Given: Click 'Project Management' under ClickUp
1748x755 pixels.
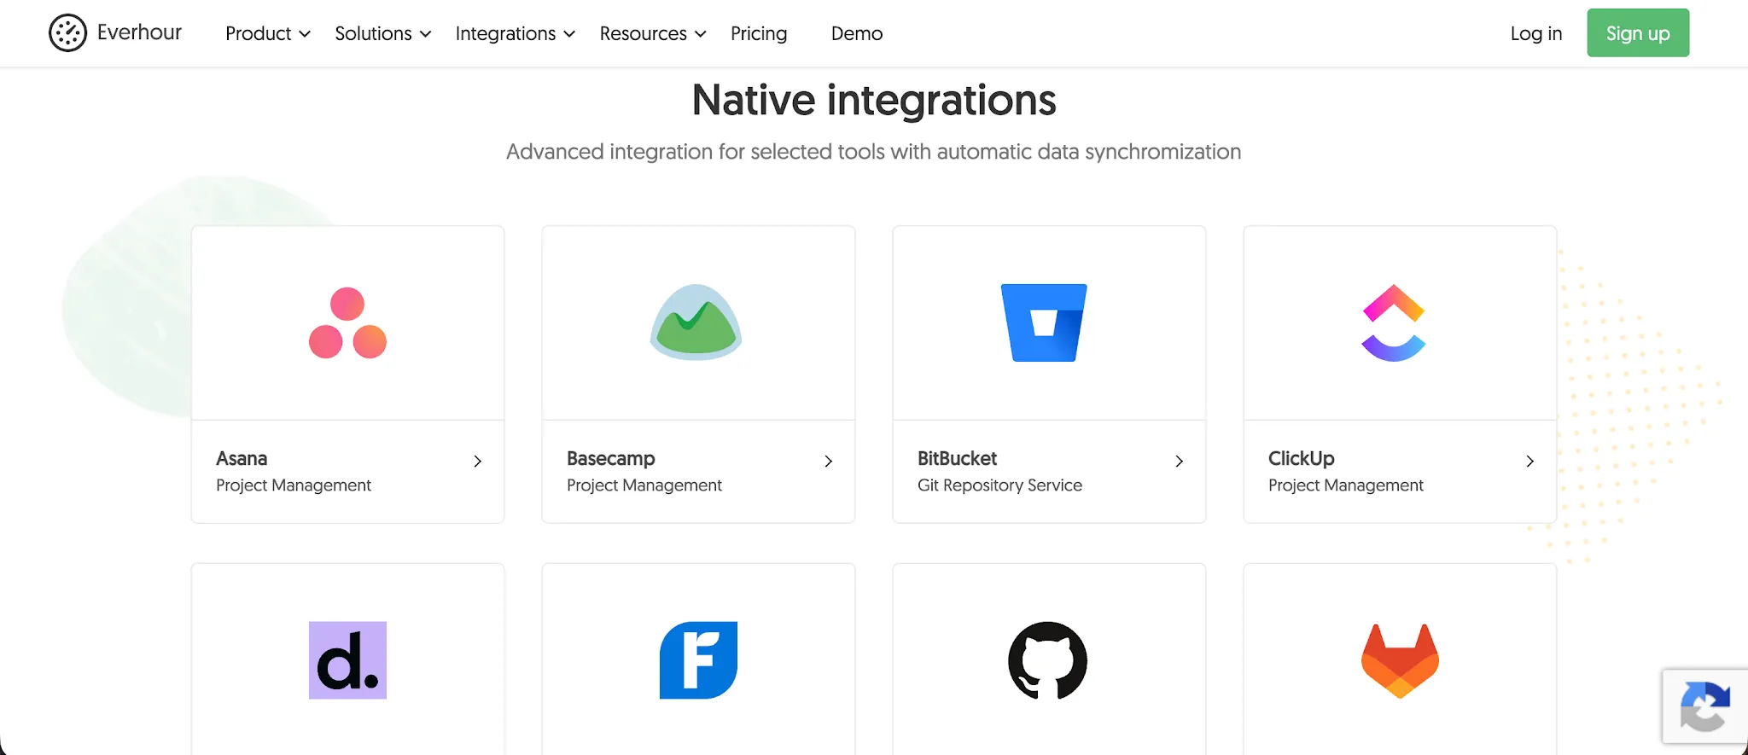Looking at the screenshot, I should pyautogui.click(x=1346, y=485).
